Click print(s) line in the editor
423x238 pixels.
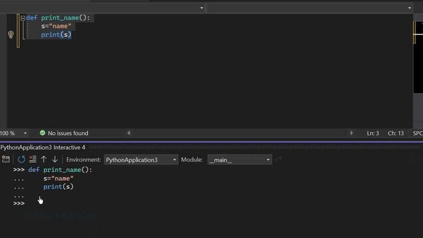click(x=56, y=34)
